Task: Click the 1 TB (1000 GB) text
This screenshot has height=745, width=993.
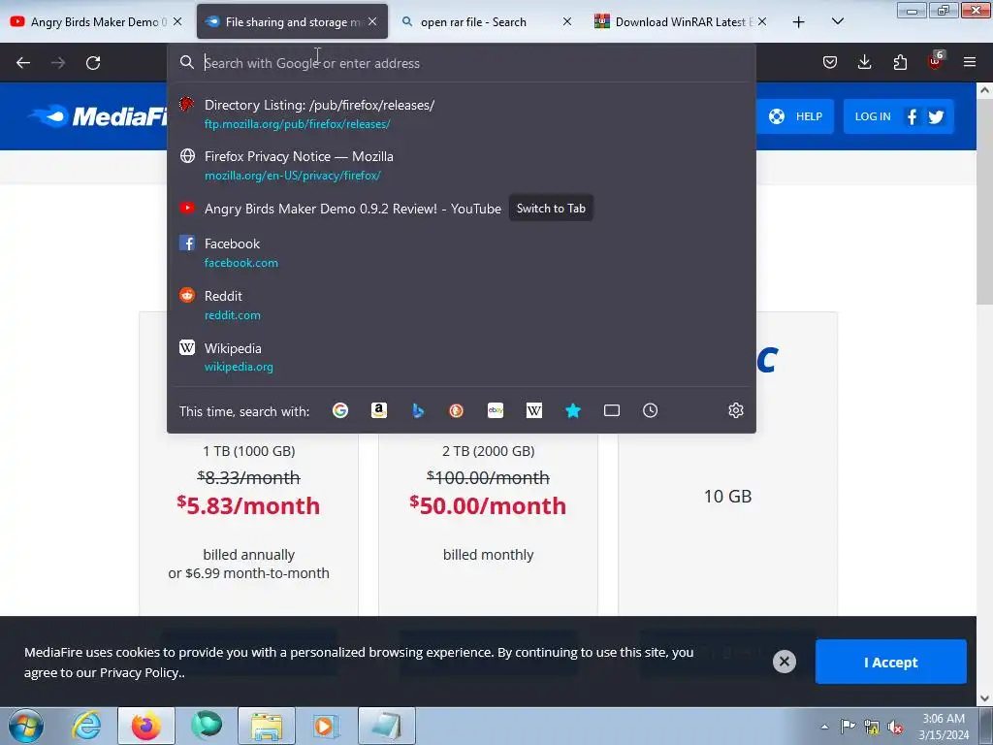Action: [x=249, y=451]
